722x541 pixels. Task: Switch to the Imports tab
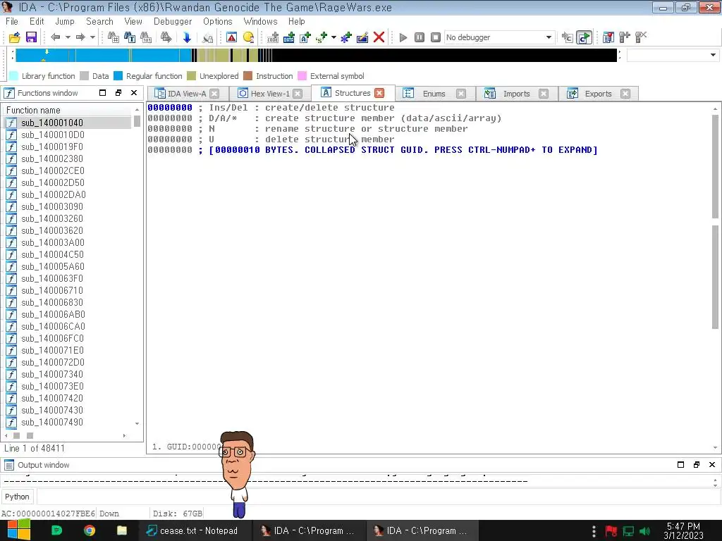(516, 94)
